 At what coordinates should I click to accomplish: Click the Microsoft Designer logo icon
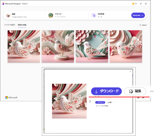[x=3, y=4]
